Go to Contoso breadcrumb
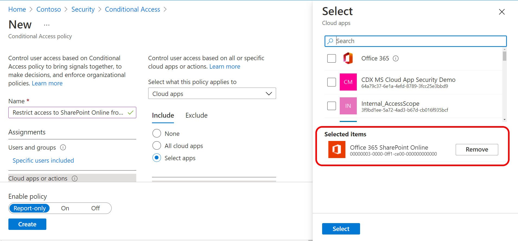This screenshot has width=518, height=241. pos(49,9)
